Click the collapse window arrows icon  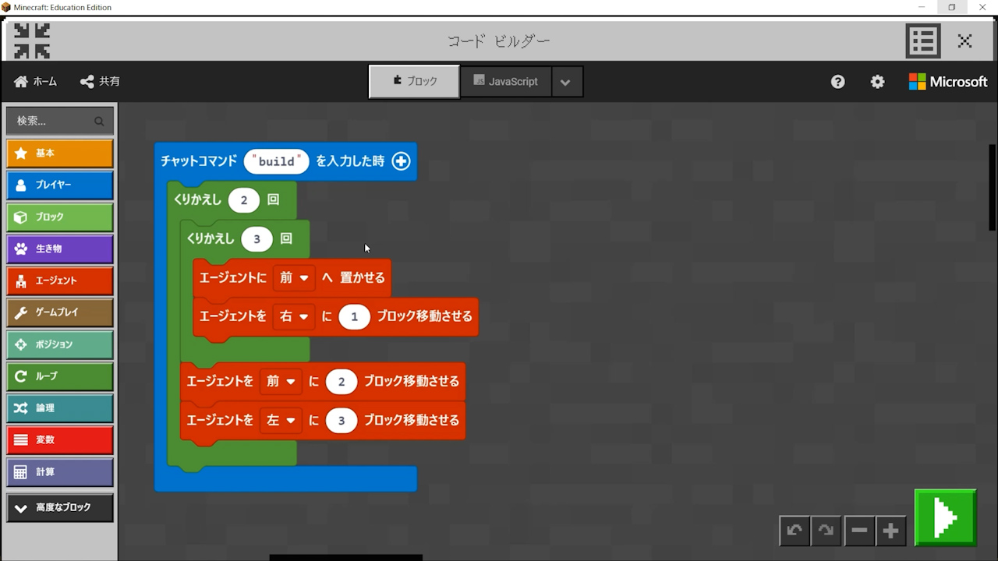32,41
